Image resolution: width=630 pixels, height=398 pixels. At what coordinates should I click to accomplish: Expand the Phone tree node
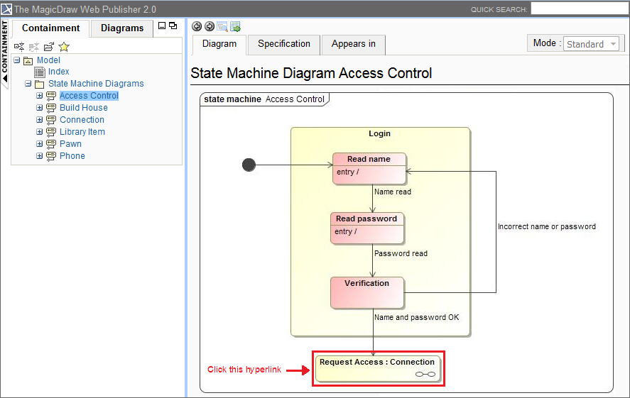tap(40, 156)
